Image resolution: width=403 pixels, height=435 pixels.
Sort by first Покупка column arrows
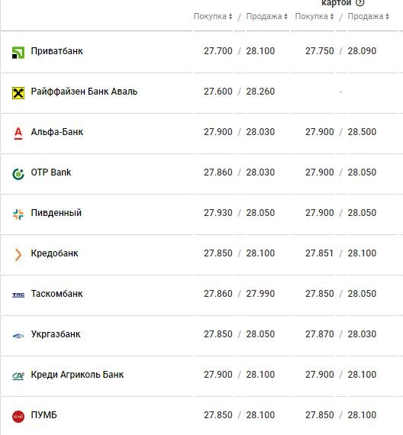pyautogui.click(x=231, y=16)
